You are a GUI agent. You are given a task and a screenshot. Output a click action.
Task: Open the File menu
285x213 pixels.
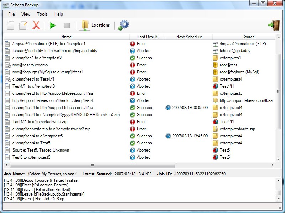point(11,14)
